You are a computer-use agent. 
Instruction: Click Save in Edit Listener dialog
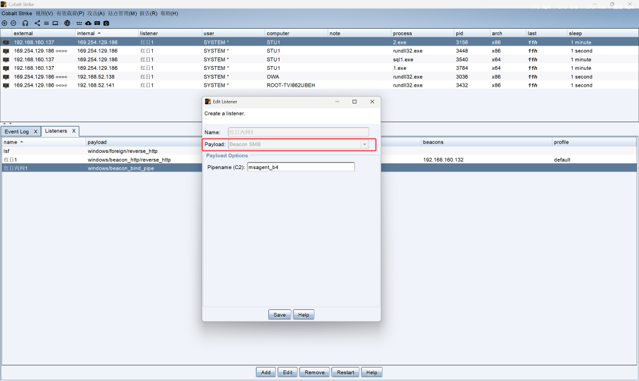coord(280,315)
